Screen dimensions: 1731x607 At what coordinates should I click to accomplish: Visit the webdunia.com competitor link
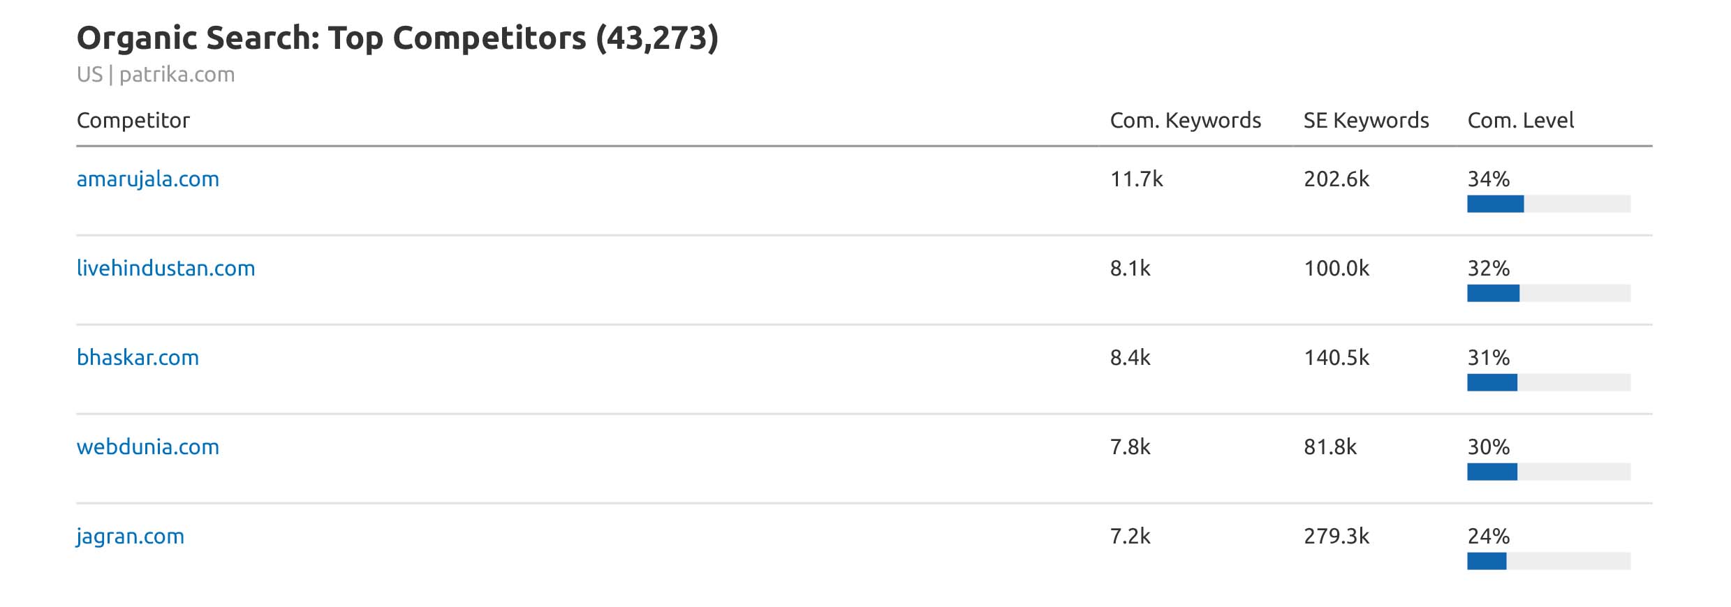[x=147, y=447]
